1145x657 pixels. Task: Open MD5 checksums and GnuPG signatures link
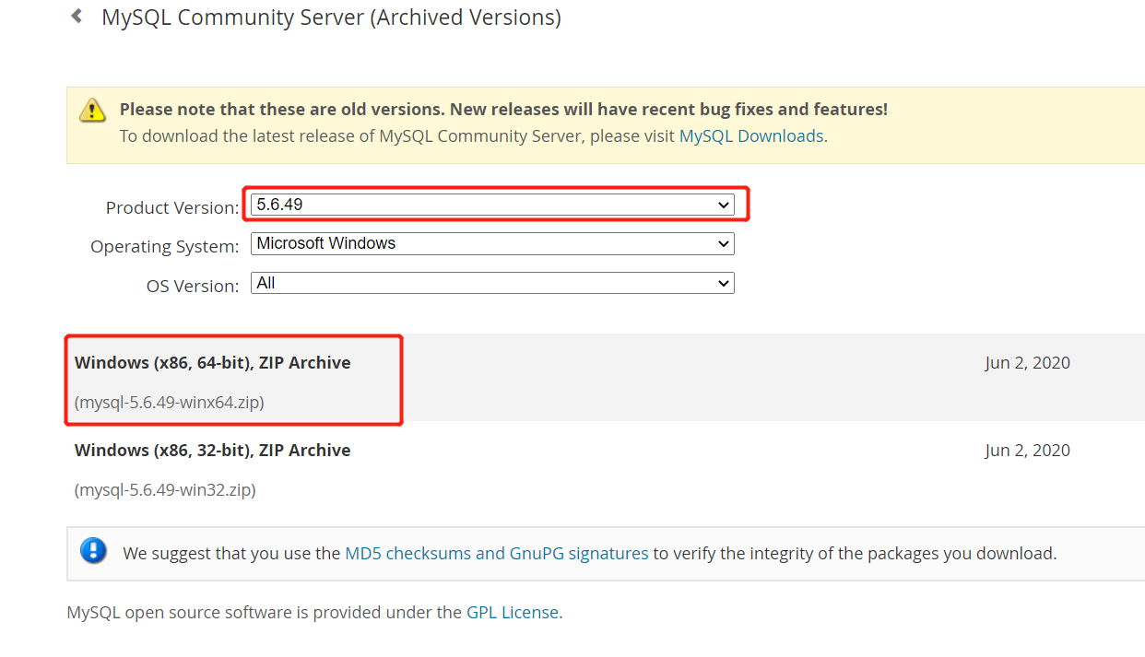tap(496, 554)
